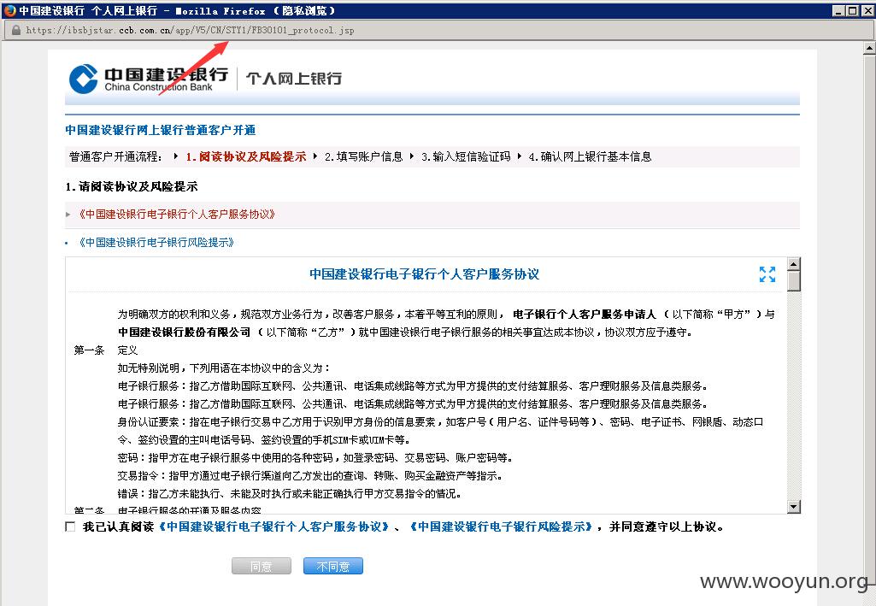The height and width of the screenshot is (606, 876).
Task: Check the 我已认真阅读 agreement checkbox
Action: tap(70, 527)
